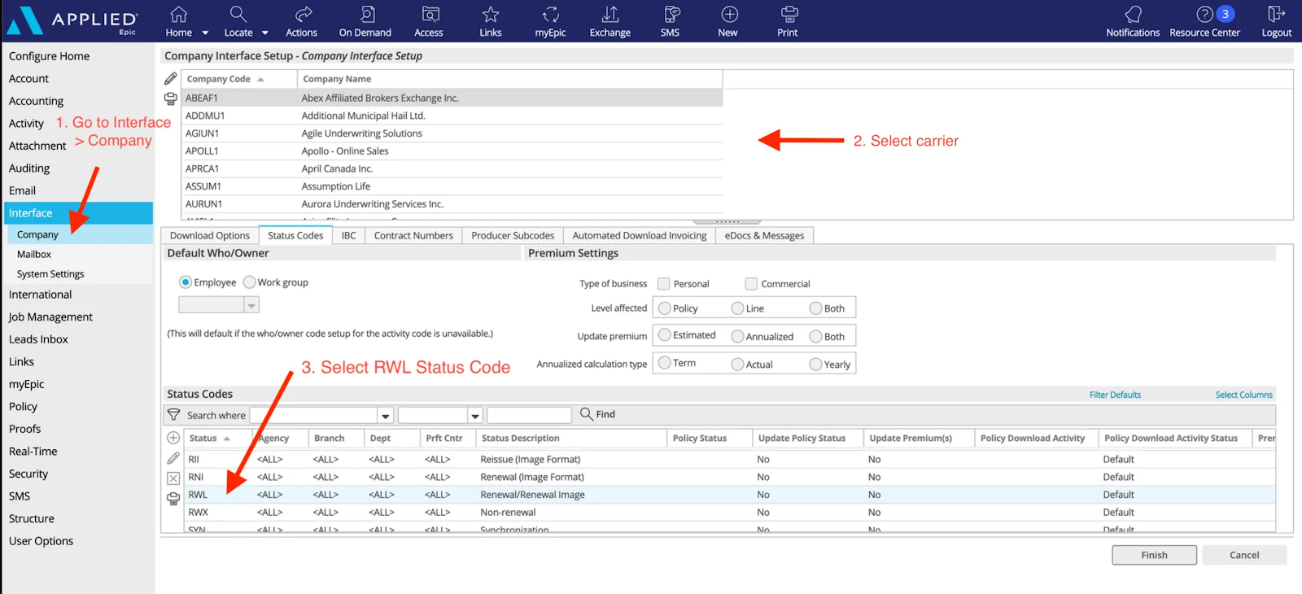The image size is (1302, 594).
Task: Select Mailbox under Interface
Action: (34, 254)
